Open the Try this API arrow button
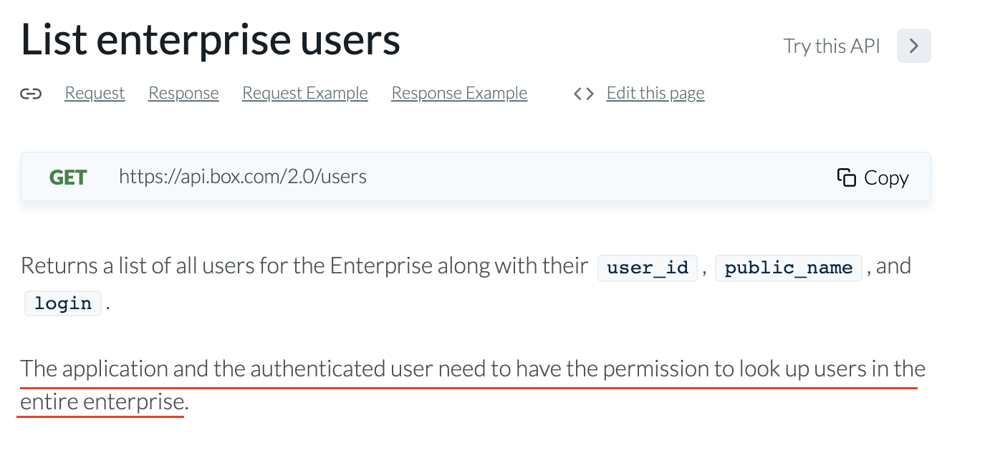The image size is (990, 458). point(913,46)
